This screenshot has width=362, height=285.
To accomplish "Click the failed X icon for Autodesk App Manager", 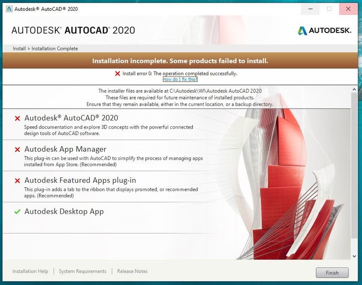I will click(17, 150).
